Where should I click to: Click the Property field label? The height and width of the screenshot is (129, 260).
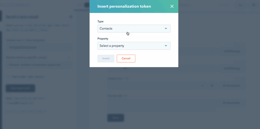(x=103, y=39)
